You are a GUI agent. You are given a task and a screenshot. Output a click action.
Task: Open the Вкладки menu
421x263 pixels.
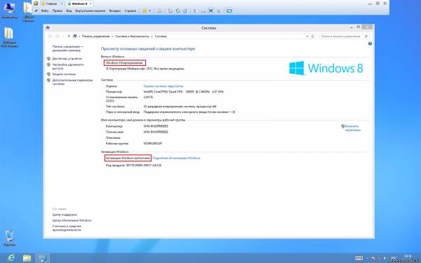[114, 11]
